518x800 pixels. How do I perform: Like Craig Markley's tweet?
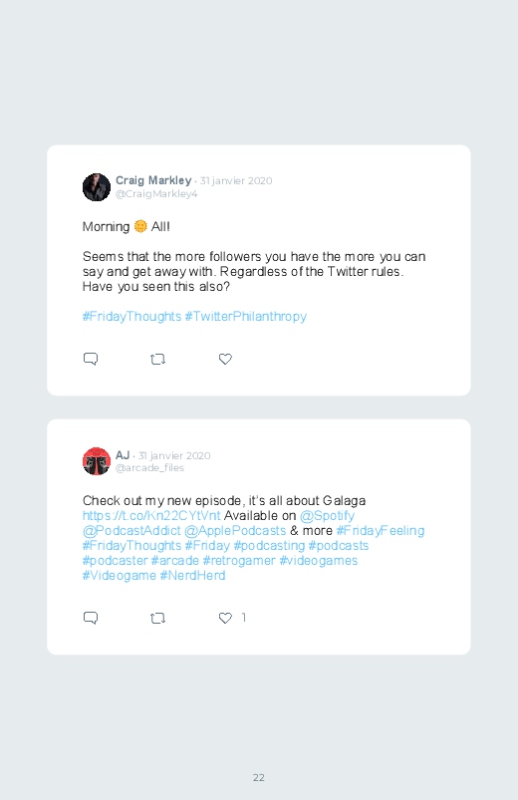(x=225, y=360)
